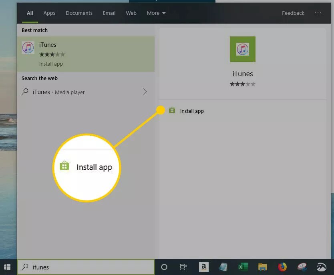The width and height of the screenshot is (334, 275).
Task: Click the Amazon icon on the taskbar
Action: coord(203,267)
